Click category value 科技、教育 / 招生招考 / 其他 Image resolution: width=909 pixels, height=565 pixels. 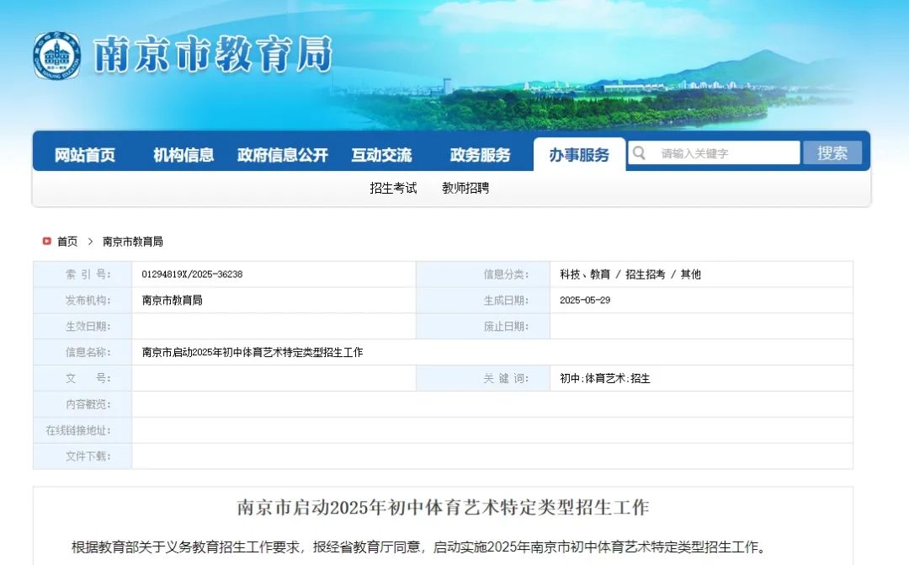[x=630, y=275]
